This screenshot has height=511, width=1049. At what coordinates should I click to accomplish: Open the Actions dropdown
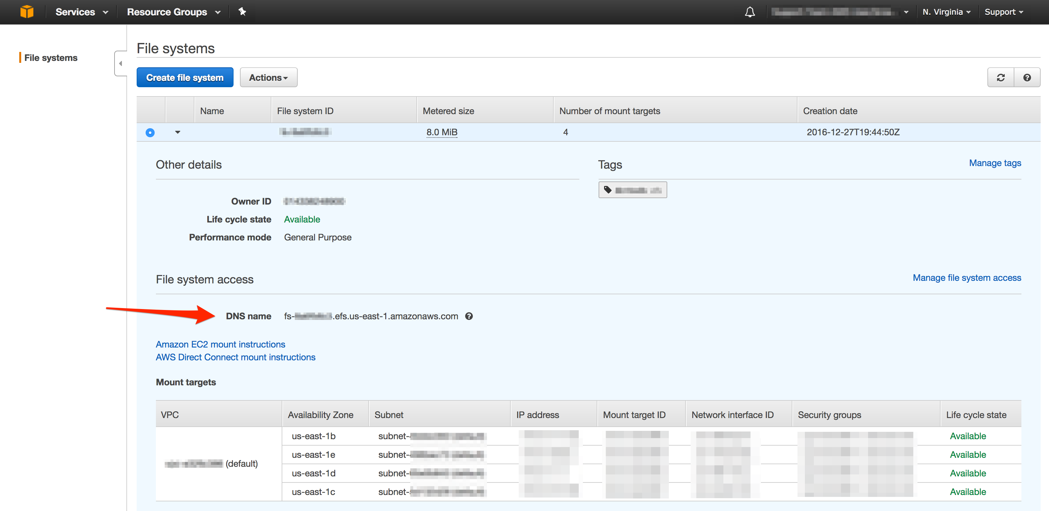[269, 77]
